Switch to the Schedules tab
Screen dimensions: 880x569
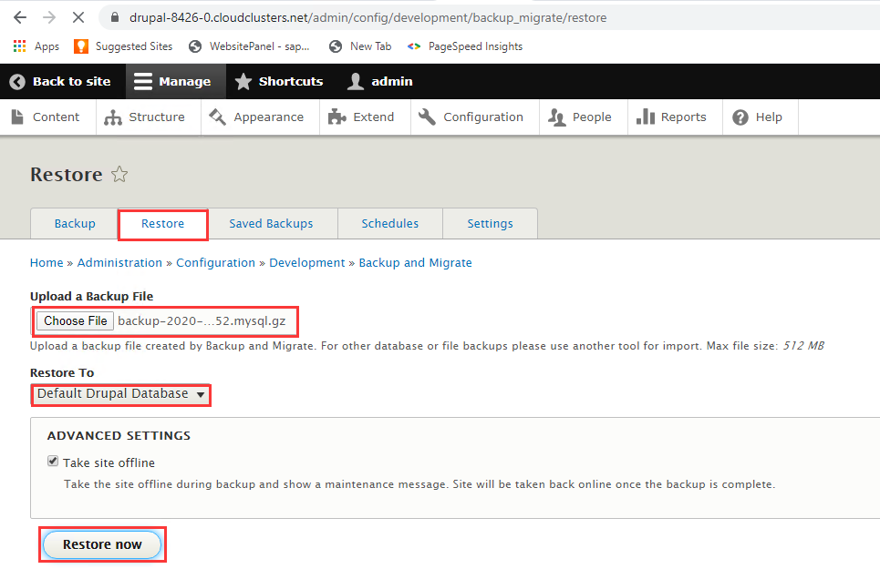(389, 224)
